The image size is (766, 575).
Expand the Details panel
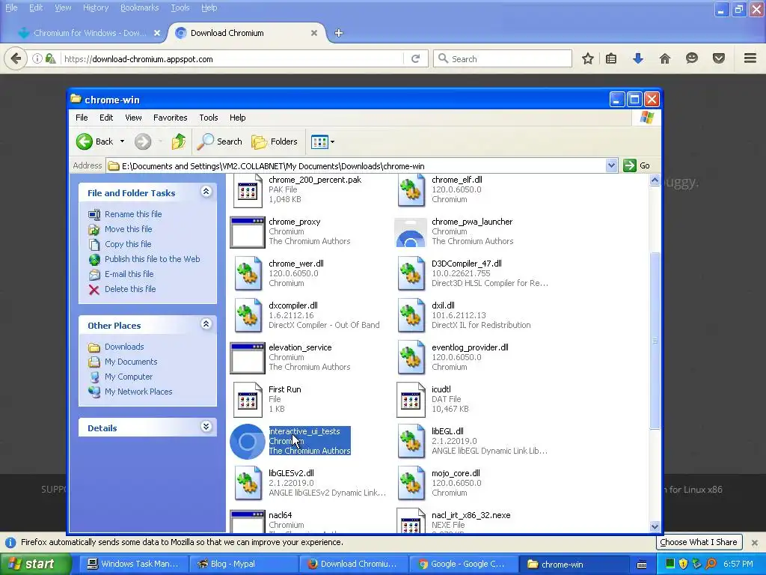(206, 427)
